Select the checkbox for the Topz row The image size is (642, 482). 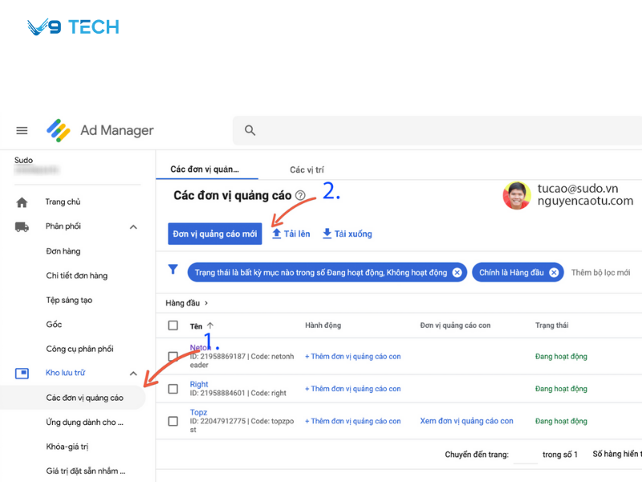coord(173,420)
